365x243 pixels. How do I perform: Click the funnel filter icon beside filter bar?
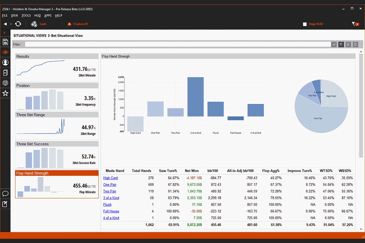pos(341,45)
